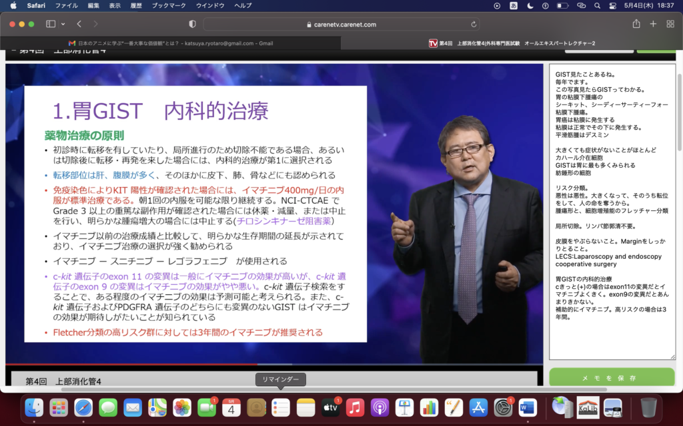The image size is (683, 426).
Task: Open Reminders from the Dock
Action: pos(281,407)
